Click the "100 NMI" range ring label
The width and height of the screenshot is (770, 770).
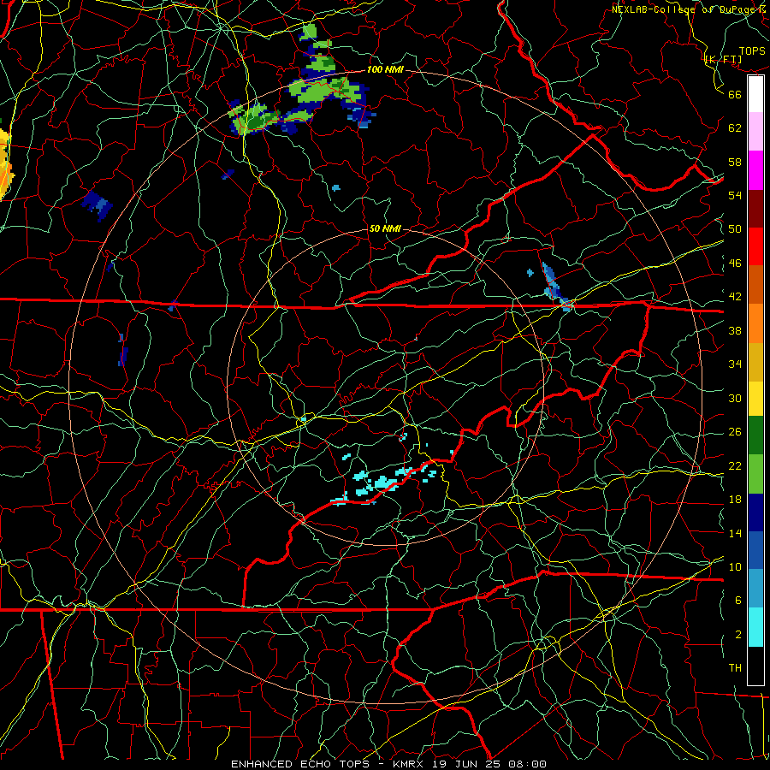(x=385, y=69)
